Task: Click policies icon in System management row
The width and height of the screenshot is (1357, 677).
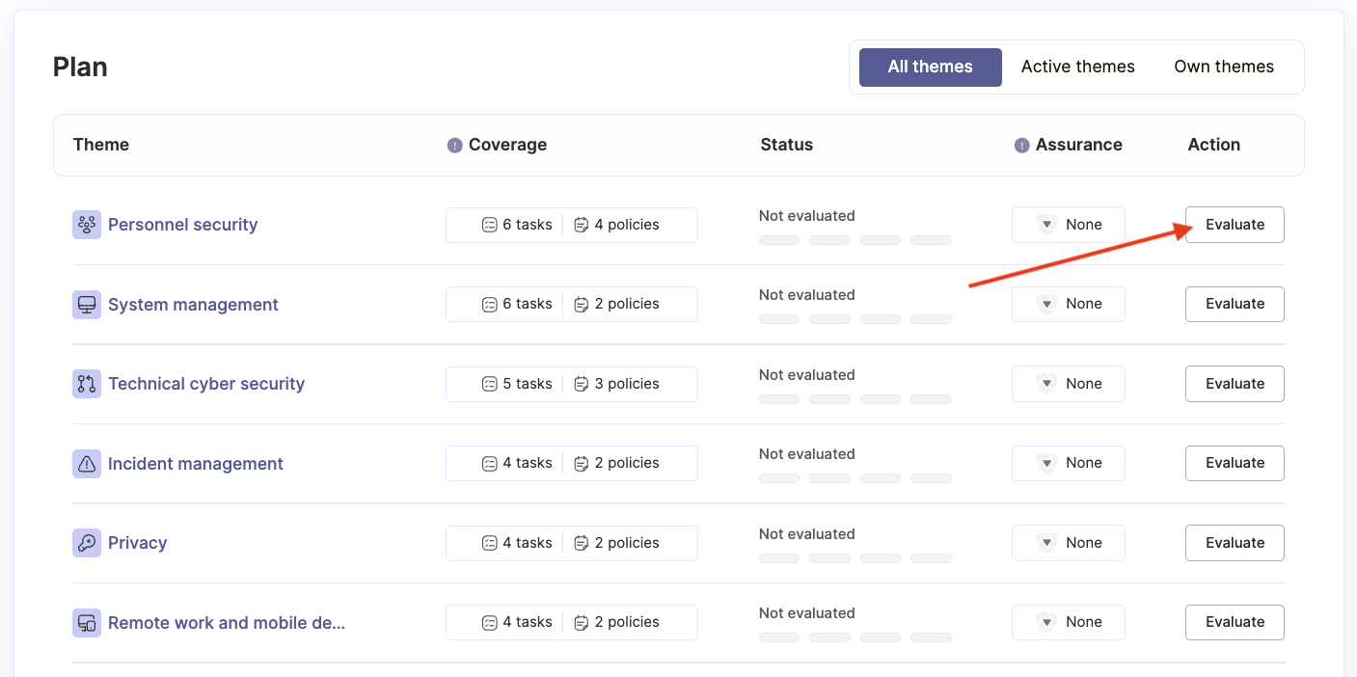Action: tap(582, 304)
